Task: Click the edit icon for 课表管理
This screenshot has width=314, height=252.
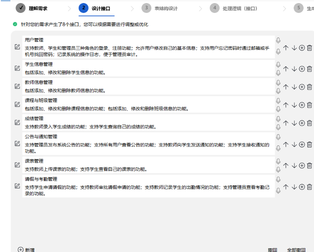Action: [x=17, y=165]
